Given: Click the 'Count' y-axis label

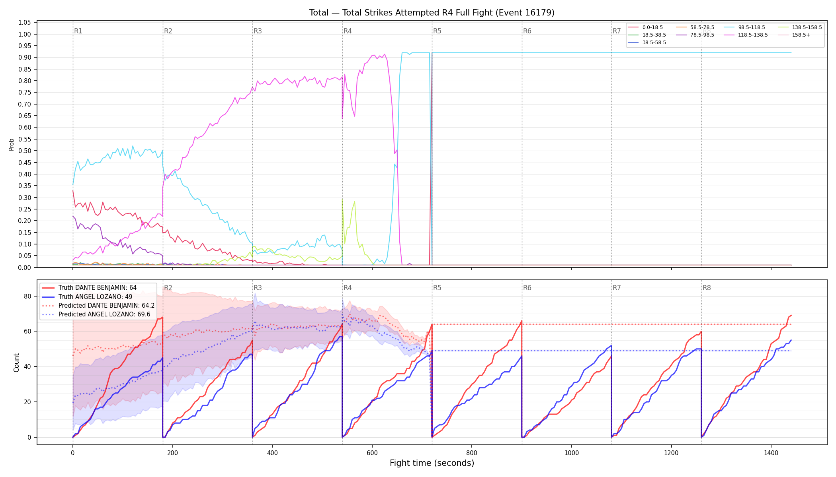Looking at the screenshot, I should tap(16, 363).
